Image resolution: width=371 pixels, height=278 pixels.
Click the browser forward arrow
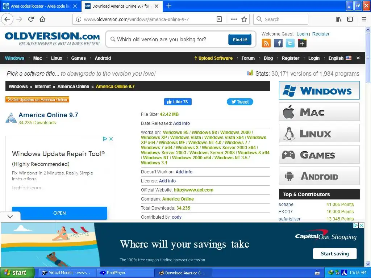19,19
